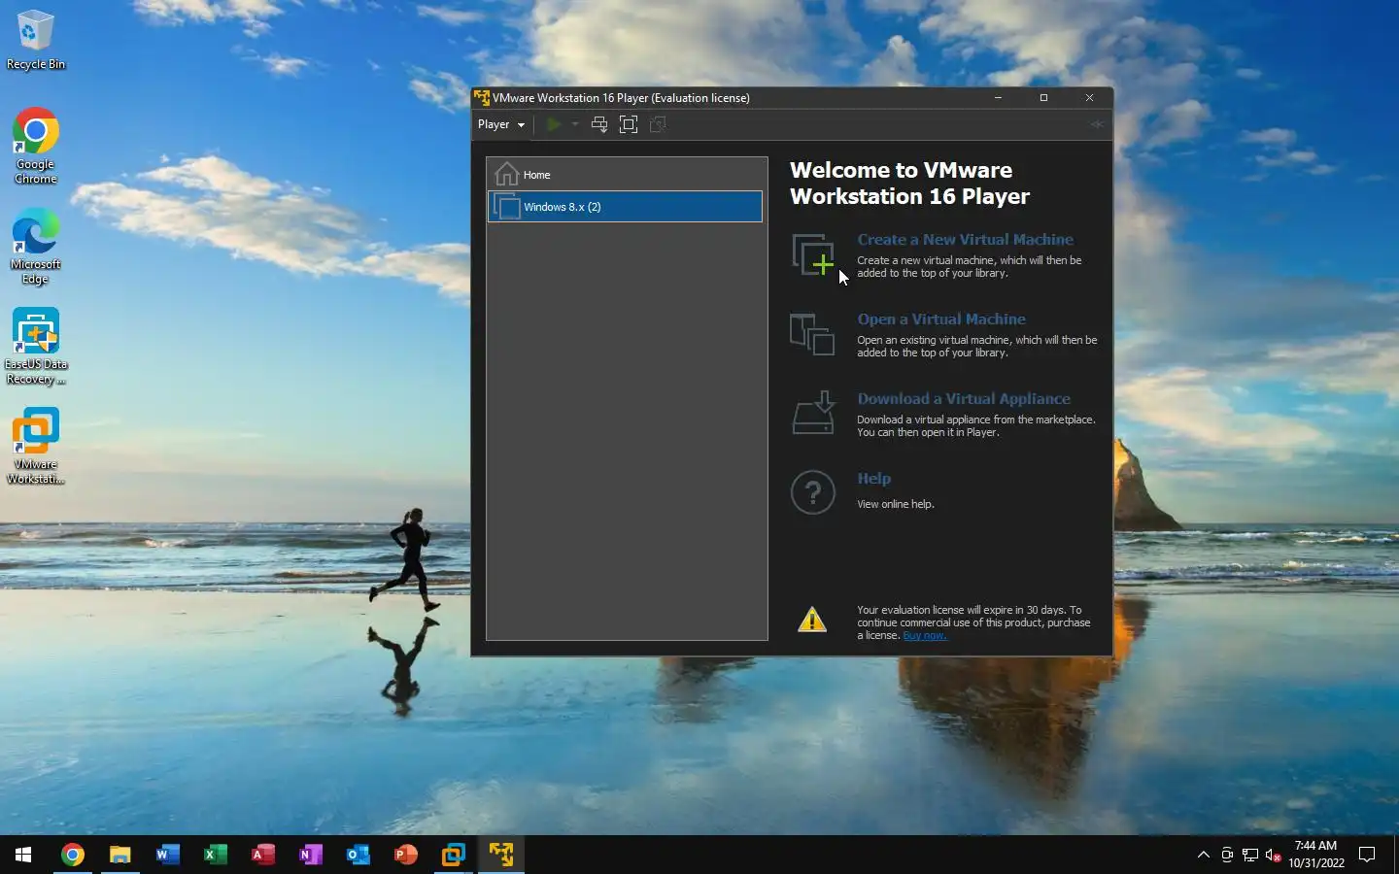The height and width of the screenshot is (874, 1399).
Task: Launch Excel from the taskbar
Action: [215, 855]
